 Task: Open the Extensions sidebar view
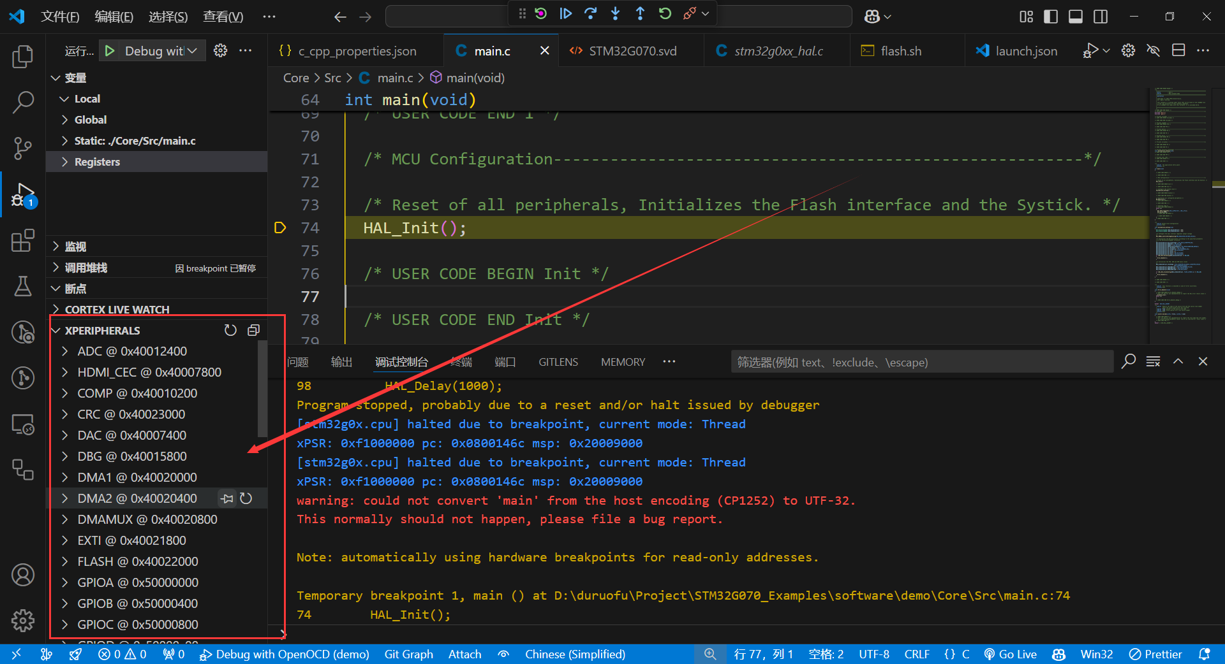(23, 241)
